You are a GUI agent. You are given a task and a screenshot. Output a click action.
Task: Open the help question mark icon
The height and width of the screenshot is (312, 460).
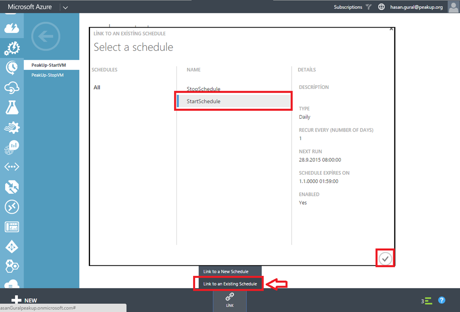tap(442, 300)
